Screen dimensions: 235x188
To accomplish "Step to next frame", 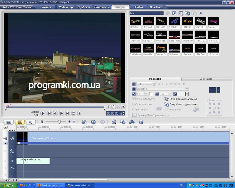I will click(61, 113).
